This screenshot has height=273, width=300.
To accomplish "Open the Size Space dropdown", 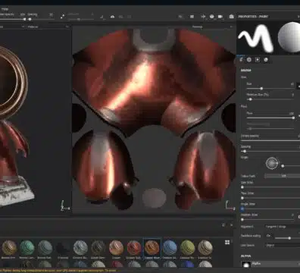I will [x=283, y=245].
